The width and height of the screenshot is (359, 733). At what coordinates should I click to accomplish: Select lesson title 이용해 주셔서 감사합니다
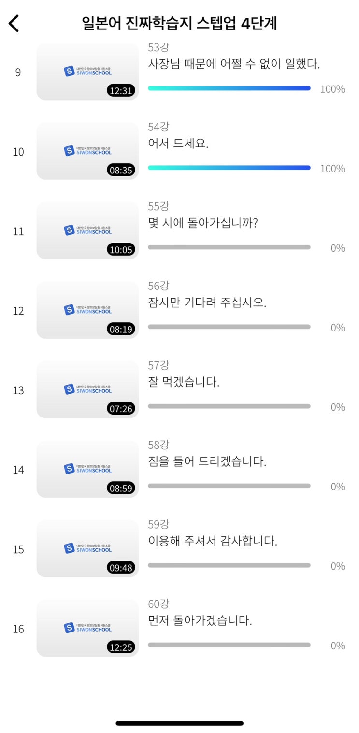213,541
